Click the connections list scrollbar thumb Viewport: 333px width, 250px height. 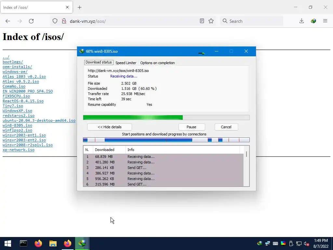(x=246, y=154)
